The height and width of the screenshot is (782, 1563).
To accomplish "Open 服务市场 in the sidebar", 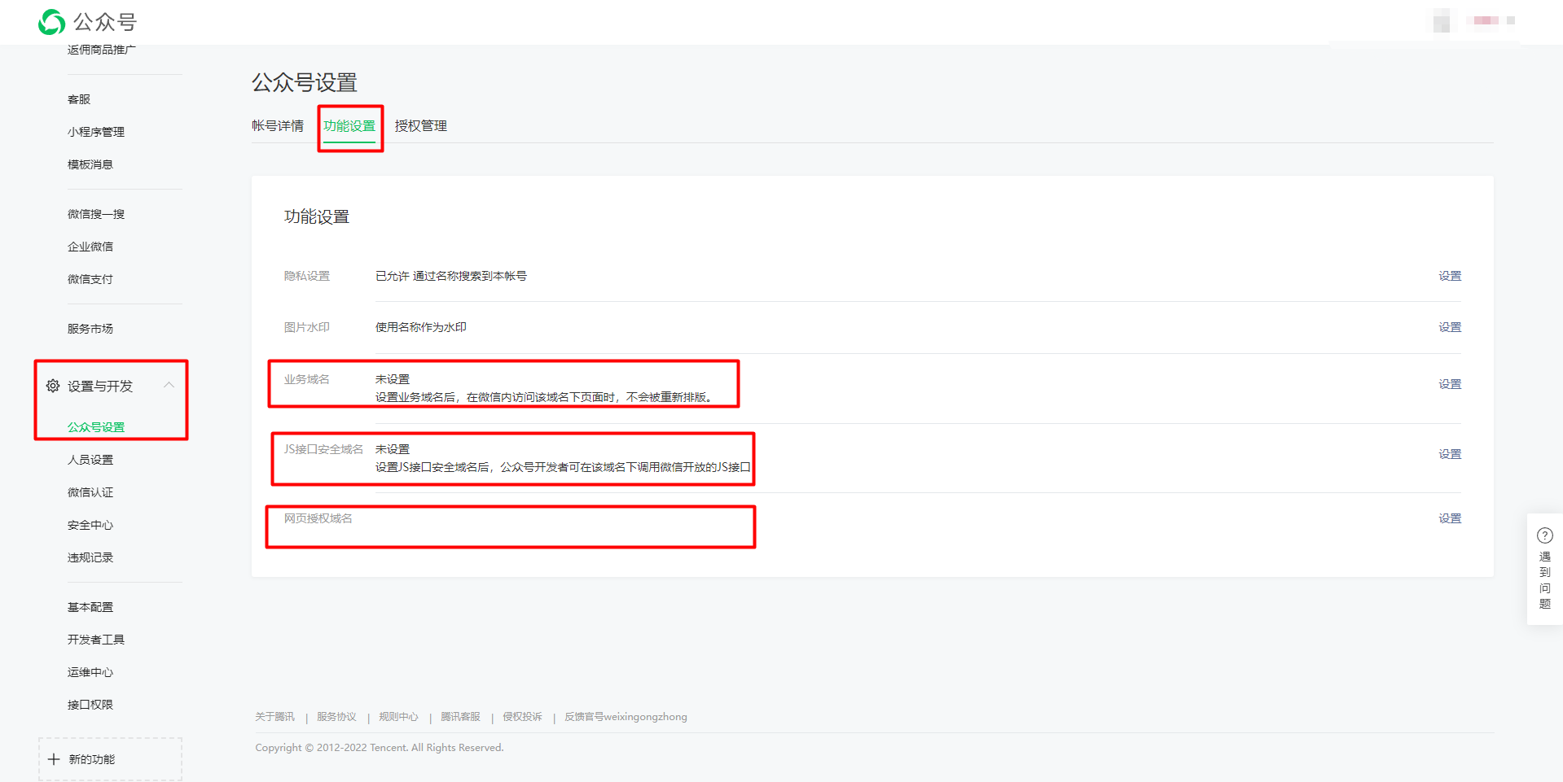I will tap(90, 329).
